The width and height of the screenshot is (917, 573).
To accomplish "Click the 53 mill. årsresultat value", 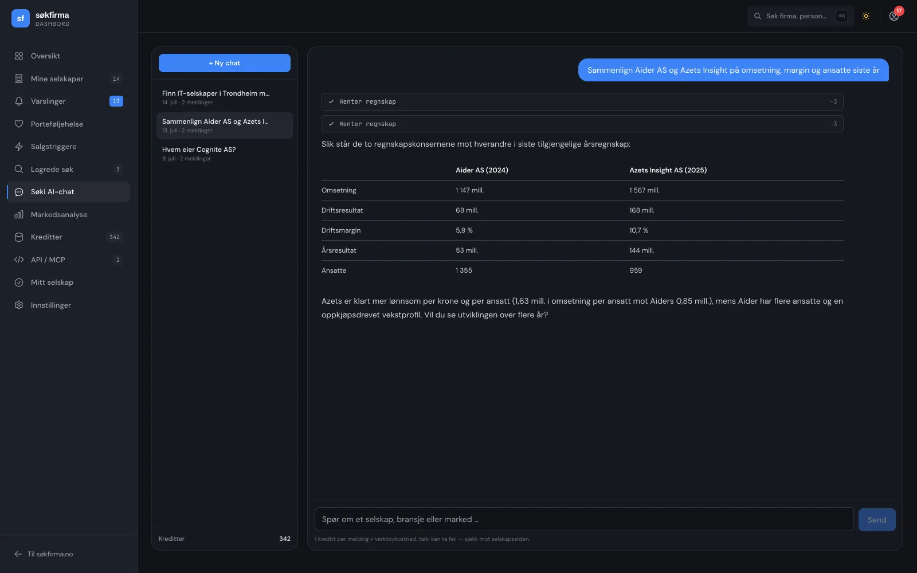I will point(467,250).
